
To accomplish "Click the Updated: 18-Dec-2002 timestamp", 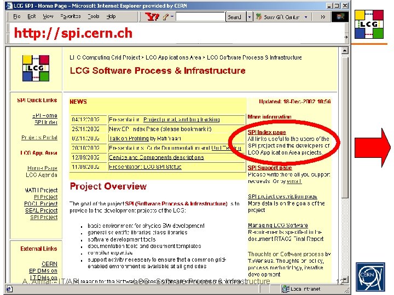I will [x=295, y=102].
